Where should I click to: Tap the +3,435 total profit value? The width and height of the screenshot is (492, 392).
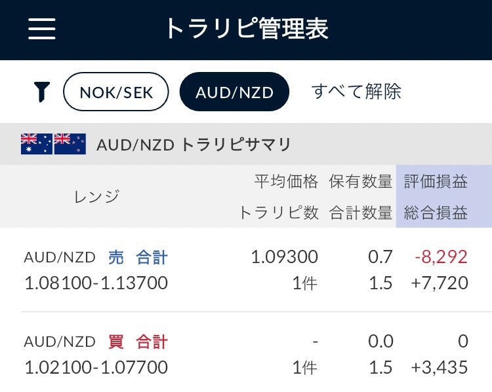click(x=440, y=367)
